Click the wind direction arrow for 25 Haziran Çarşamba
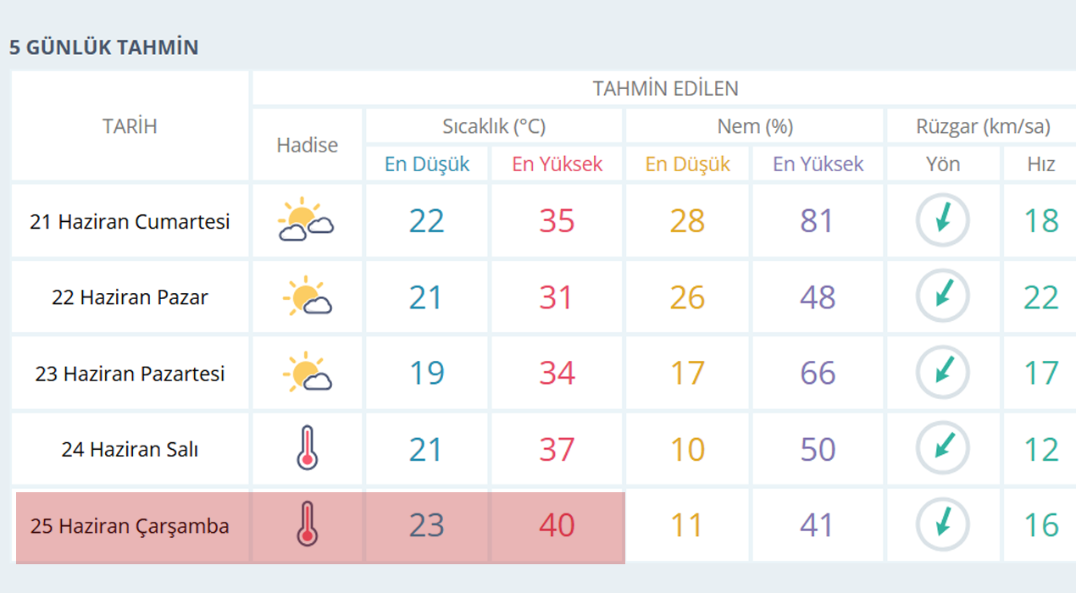Screen dimensions: 1076x593 pos(942,524)
